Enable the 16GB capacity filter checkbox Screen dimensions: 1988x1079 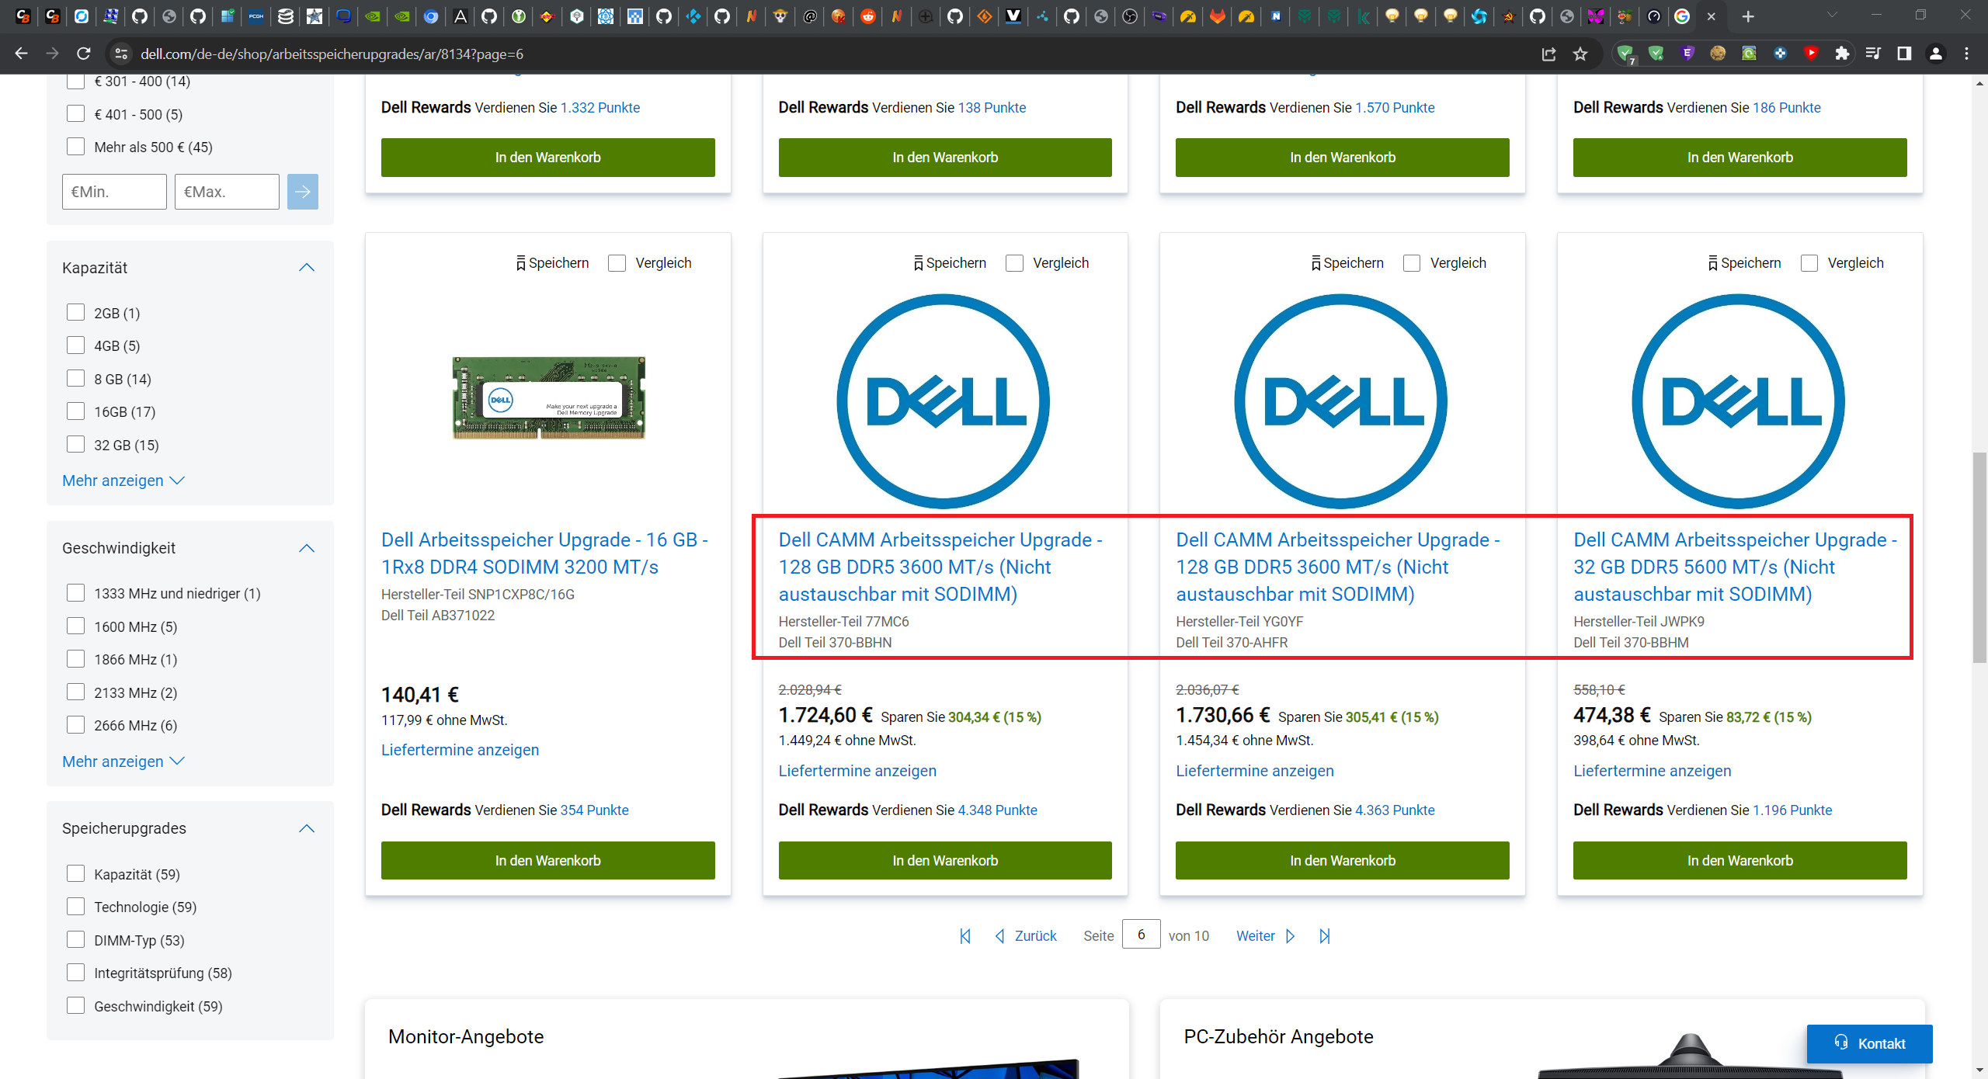[x=75, y=411]
